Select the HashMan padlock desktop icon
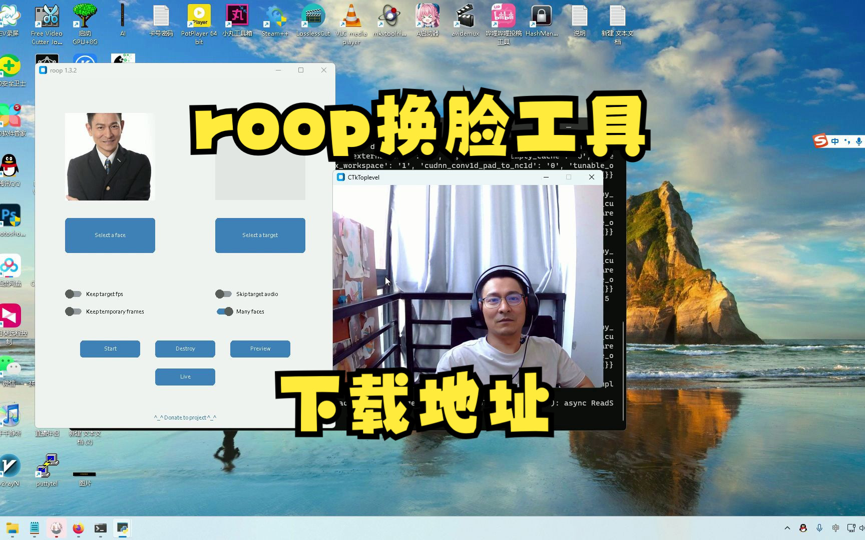Viewport: 865px width, 540px height. (542, 20)
